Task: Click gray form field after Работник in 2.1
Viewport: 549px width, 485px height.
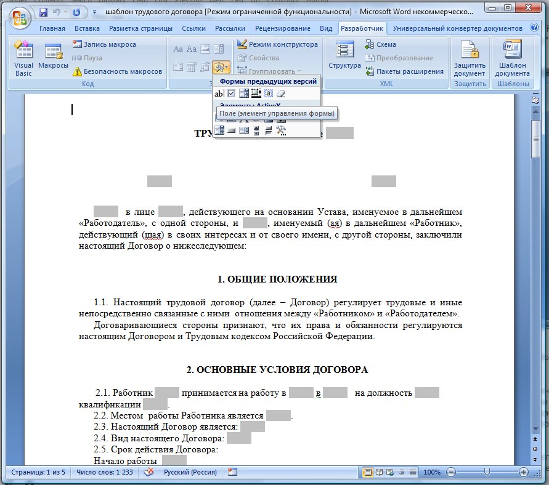Action: tap(166, 393)
